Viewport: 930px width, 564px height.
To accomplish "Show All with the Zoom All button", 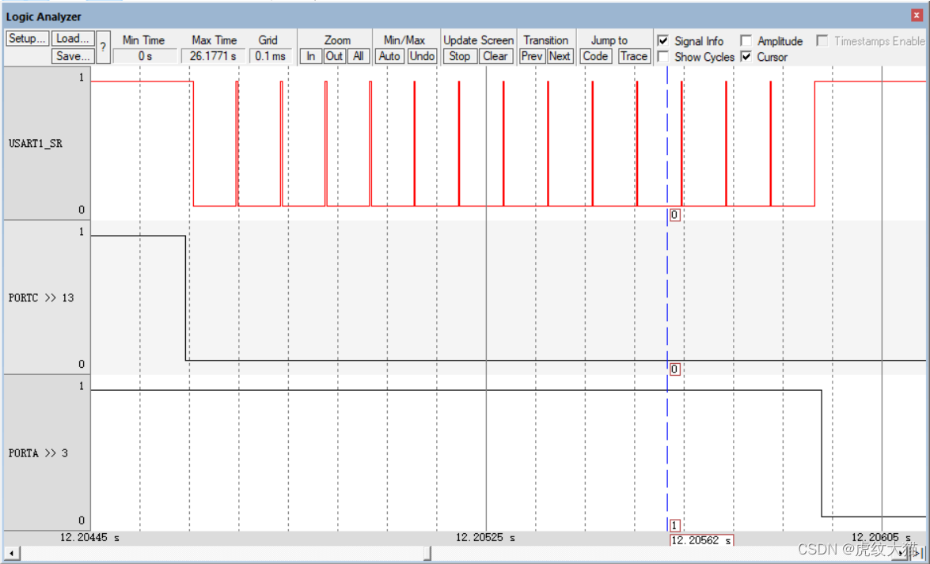I will [x=359, y=56].
